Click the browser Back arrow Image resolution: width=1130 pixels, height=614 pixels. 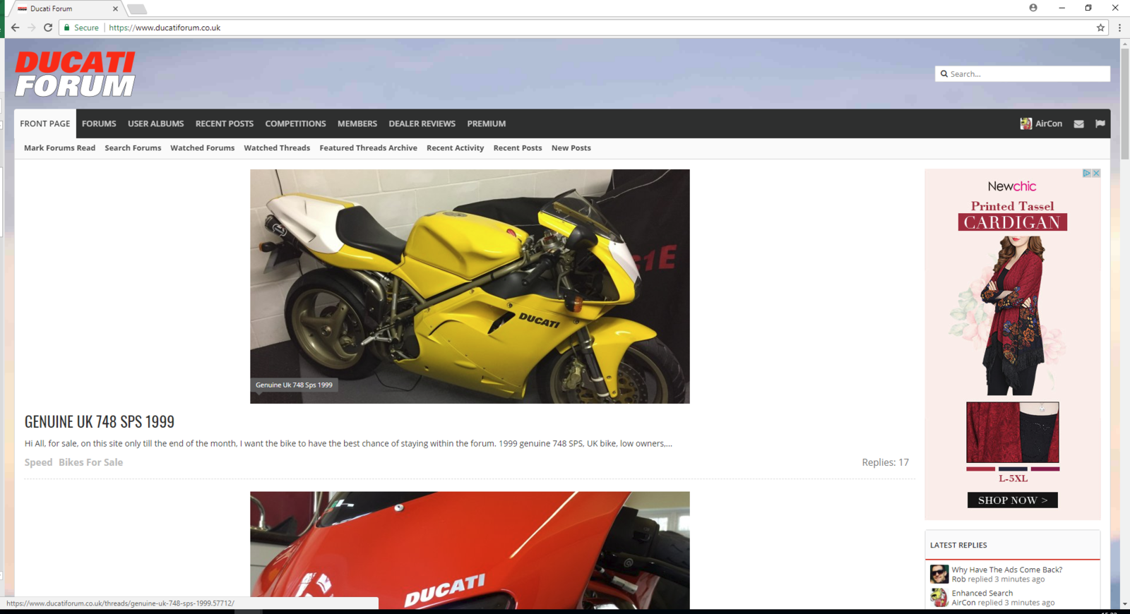point(15,28)
